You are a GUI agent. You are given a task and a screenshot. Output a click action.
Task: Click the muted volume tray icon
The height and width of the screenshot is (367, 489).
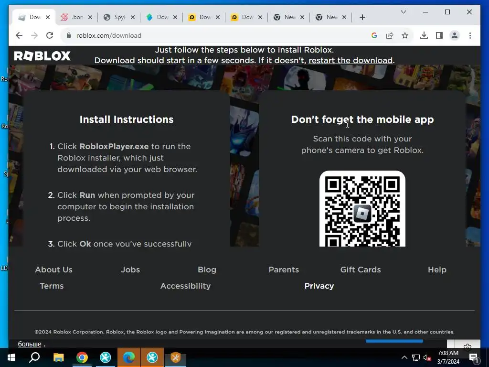click(427, 357)
